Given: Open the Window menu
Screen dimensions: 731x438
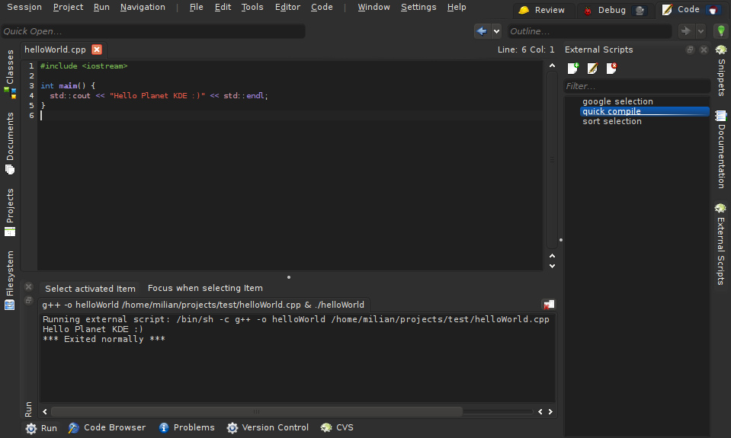Looking at the screenshot, I should click(x=374, y=7).
